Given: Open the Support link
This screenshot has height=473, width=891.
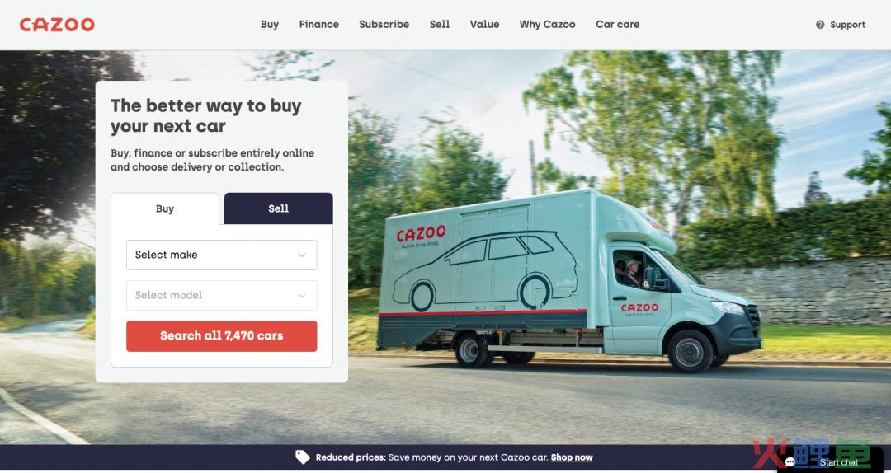Looking at the screenshot, I should [847, 25].
